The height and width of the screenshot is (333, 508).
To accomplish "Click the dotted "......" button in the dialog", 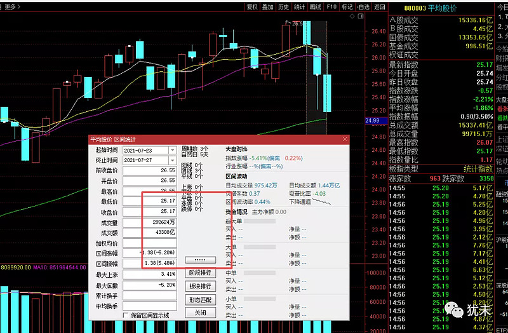I will pos(200,260).
